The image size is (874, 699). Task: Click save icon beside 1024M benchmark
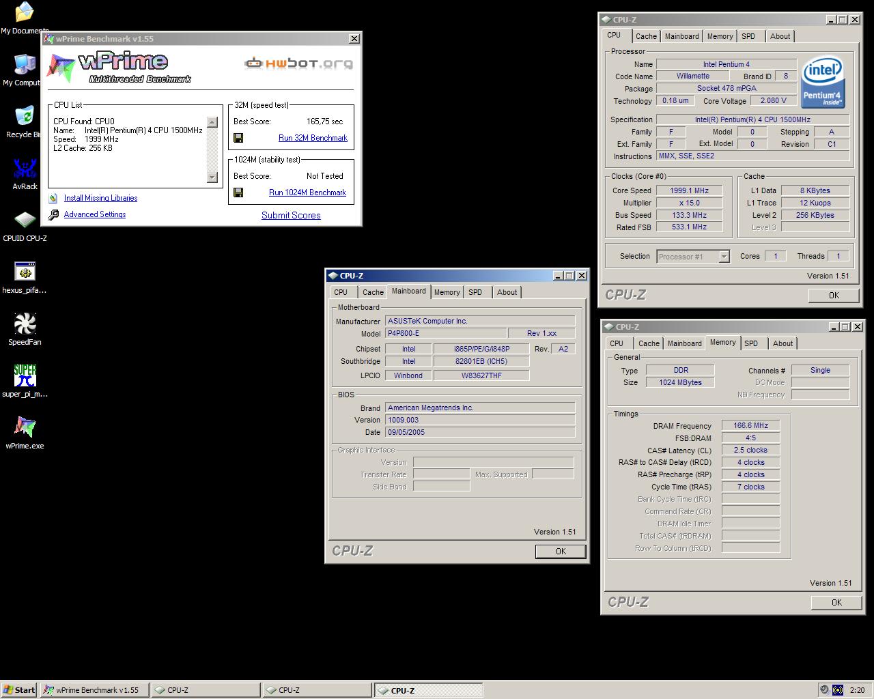[238, 192]
